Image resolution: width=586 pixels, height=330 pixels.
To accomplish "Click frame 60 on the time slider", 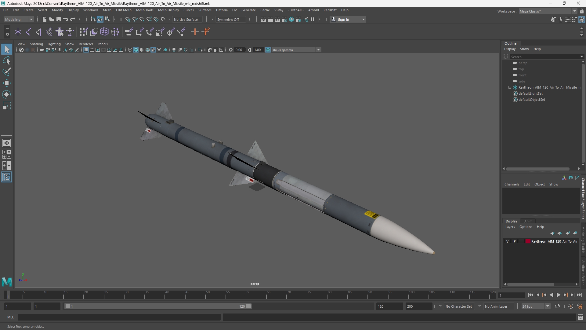I will [x=248, y=295].
